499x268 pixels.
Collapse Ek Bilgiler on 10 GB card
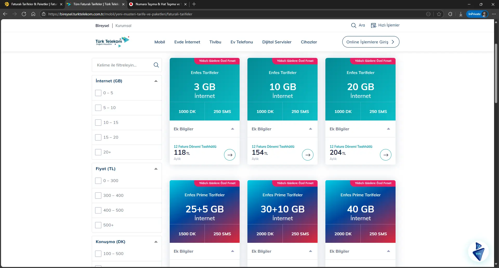[x=311, y=129]
